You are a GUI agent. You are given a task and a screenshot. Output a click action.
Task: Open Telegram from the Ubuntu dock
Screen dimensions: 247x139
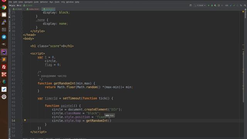coord(4,37)
